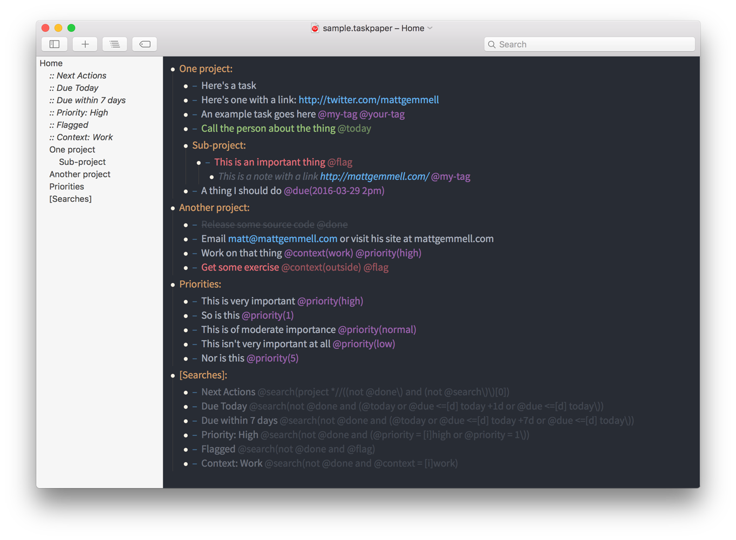The image size is (736, 540).
Task: Click the dash handle of "Get some exercise"
Action: [x=194, y=267]
